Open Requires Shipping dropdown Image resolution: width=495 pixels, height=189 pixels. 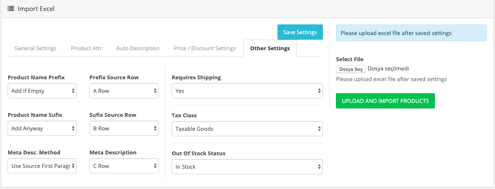click(x=247, y=91)
